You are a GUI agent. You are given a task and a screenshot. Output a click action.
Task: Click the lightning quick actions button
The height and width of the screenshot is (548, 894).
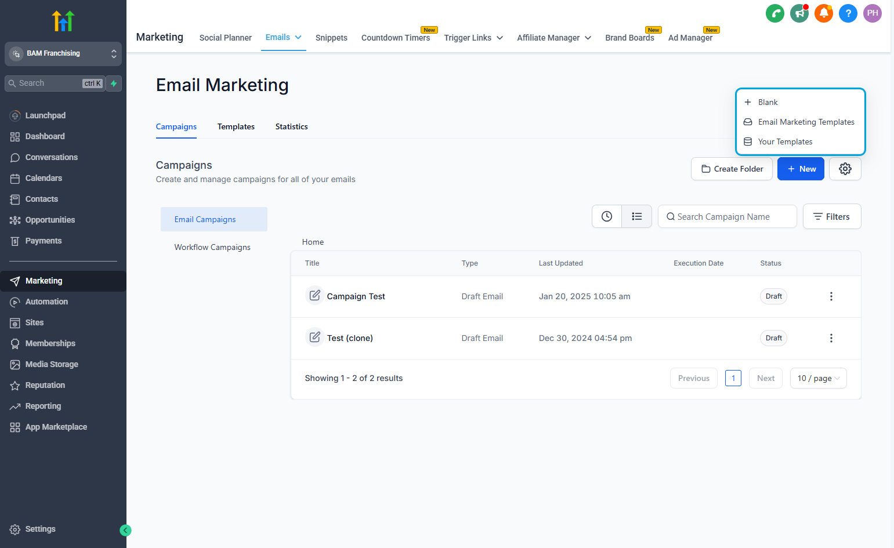point(114,84)
